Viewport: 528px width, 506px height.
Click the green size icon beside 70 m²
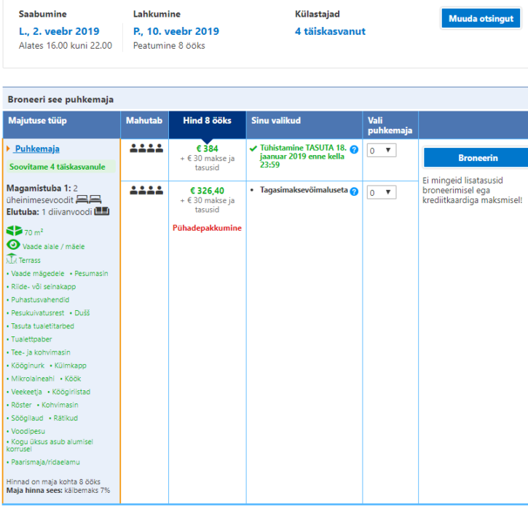14,232
